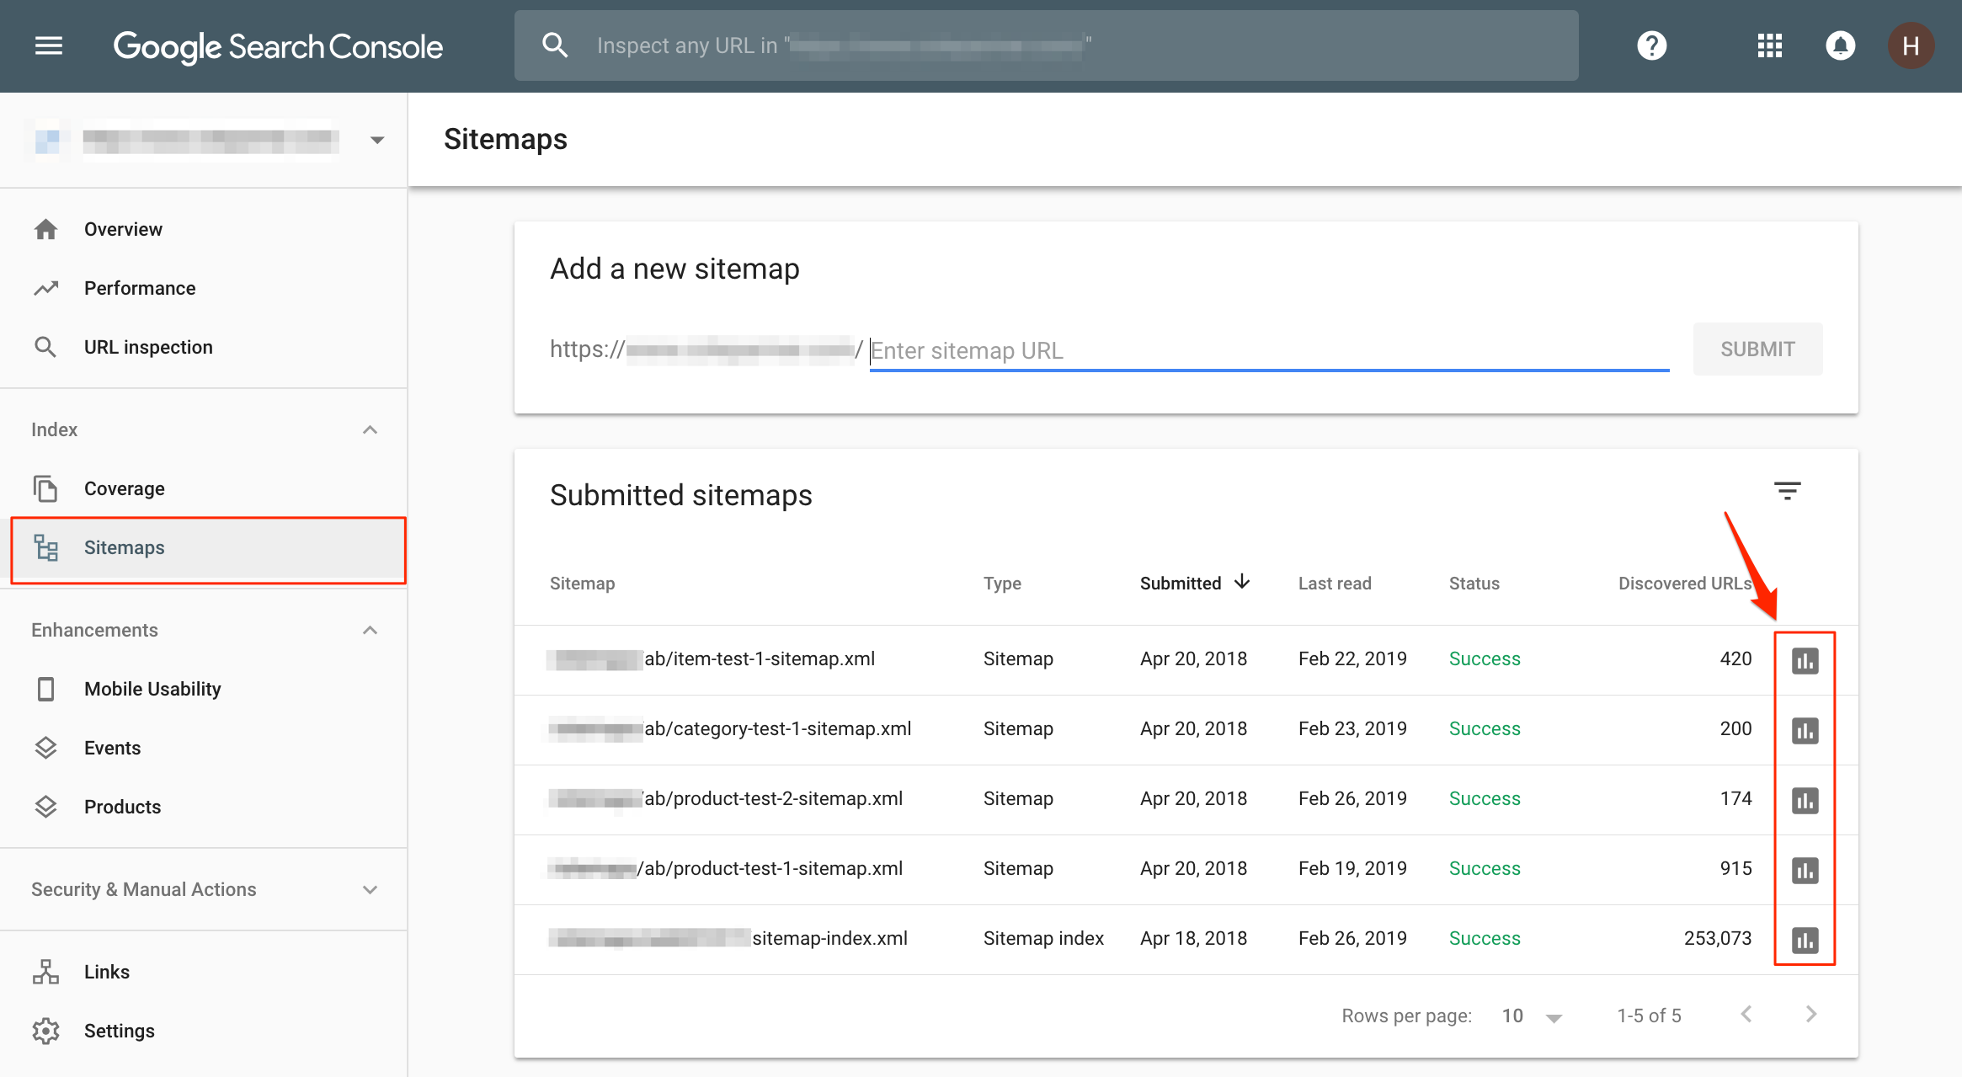Click the user avatar labeled H

click(x=1910, y=45)
